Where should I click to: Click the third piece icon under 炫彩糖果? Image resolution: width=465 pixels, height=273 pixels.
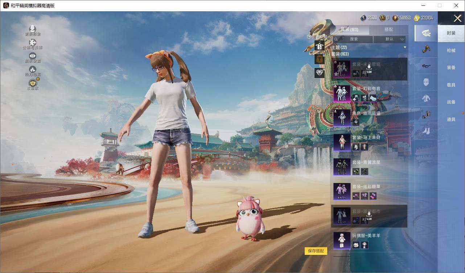(373, 196)
